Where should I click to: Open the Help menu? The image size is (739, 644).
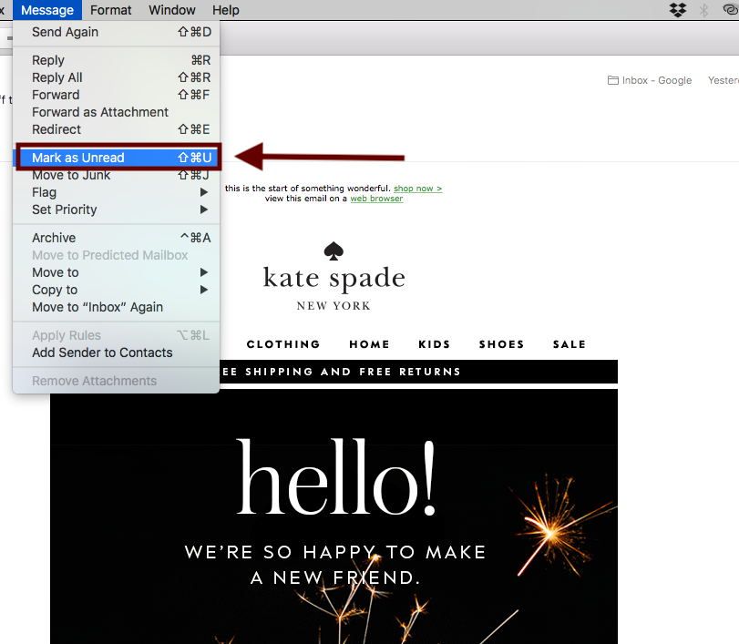pyautogui.click(x=225, y=10)
